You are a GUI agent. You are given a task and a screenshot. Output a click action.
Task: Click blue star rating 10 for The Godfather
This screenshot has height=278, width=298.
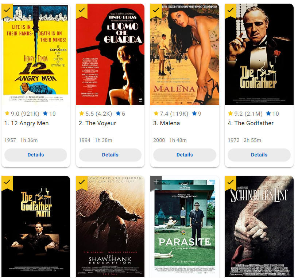pos(272,114)
